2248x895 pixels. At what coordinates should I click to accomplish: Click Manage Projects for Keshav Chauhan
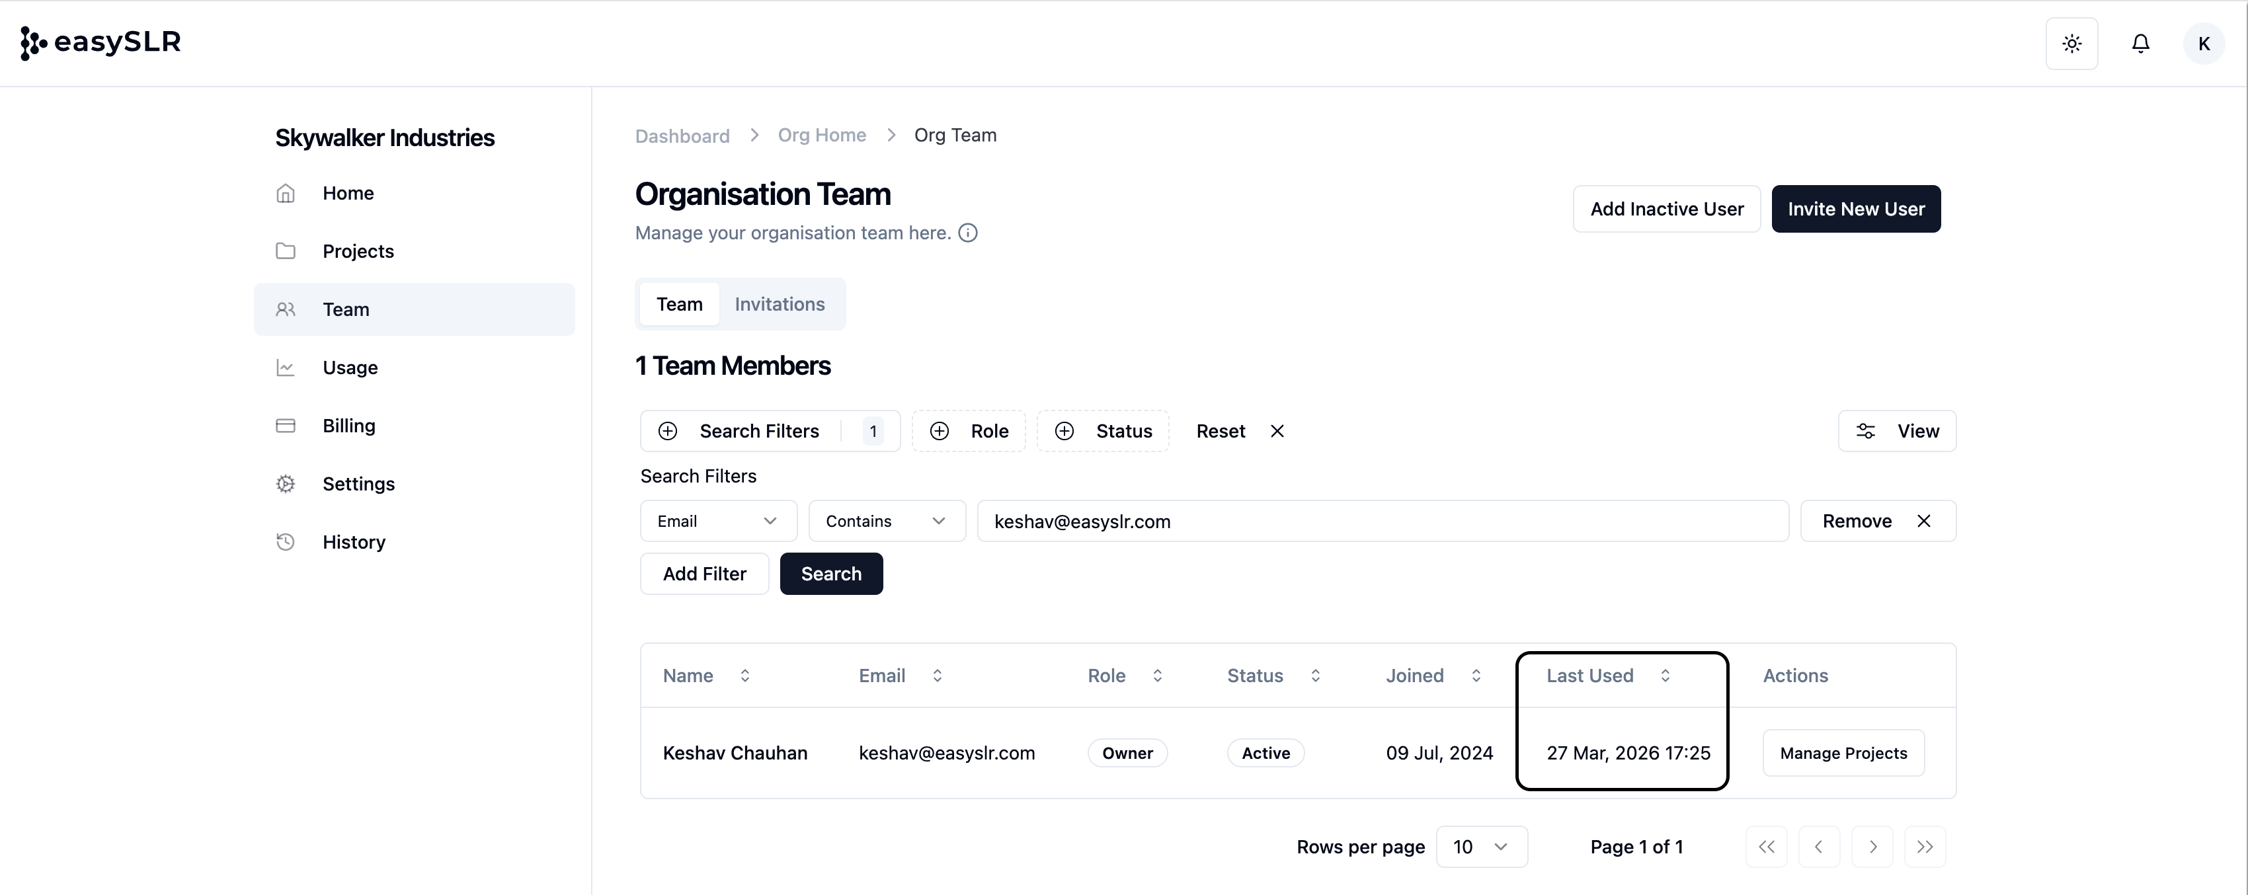click(1843, 753)
